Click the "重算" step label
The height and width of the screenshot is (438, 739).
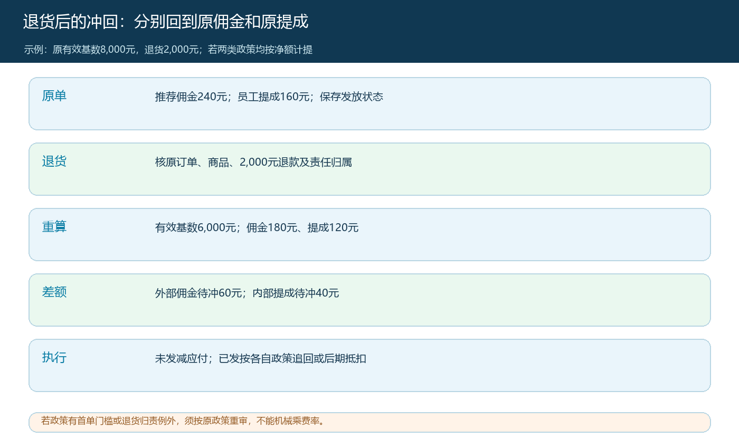click(x=54, y=227)
